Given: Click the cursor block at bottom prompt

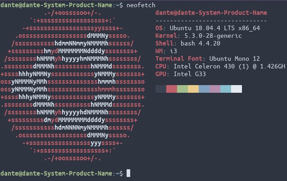Looking at the screenshot, I should coord(128,173).
